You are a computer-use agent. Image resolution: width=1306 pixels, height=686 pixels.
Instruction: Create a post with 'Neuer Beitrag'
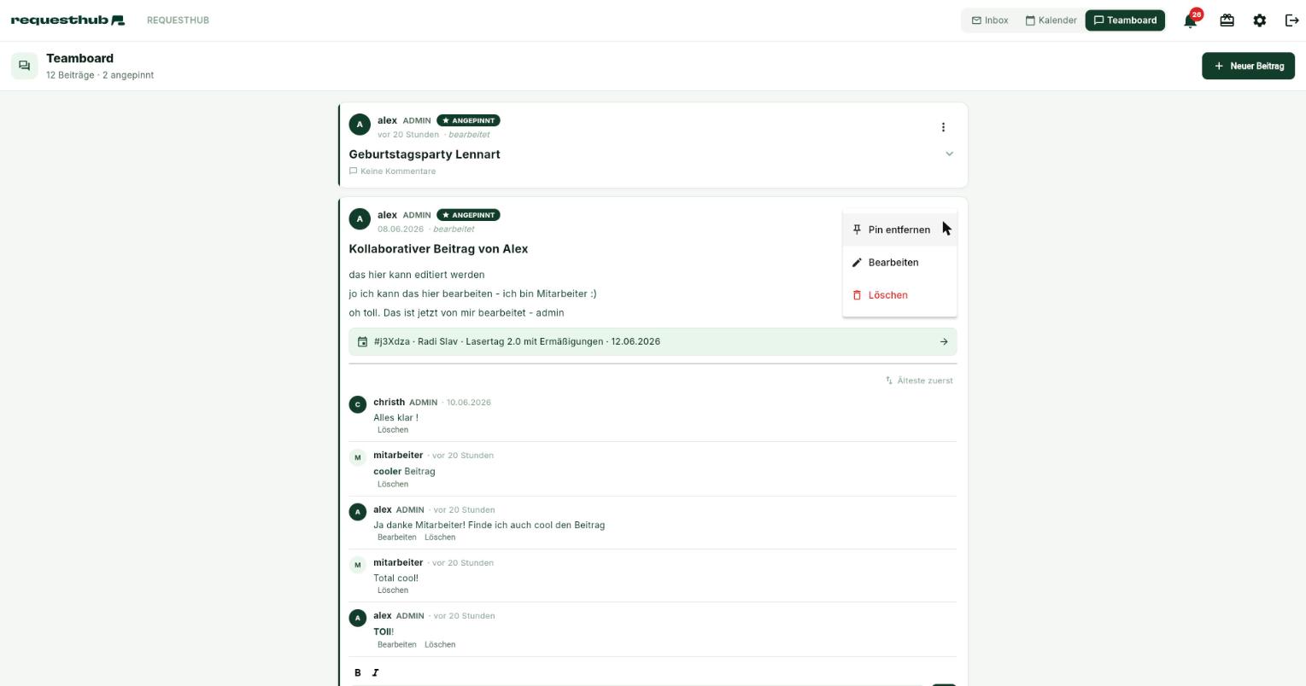[1248, 66]
